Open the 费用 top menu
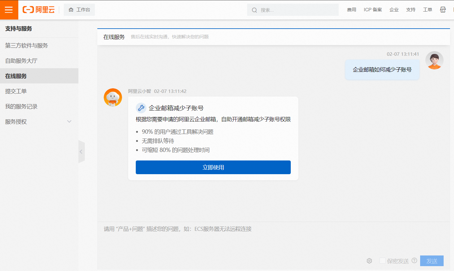This screenshot has height=271, width=454. 351,10
